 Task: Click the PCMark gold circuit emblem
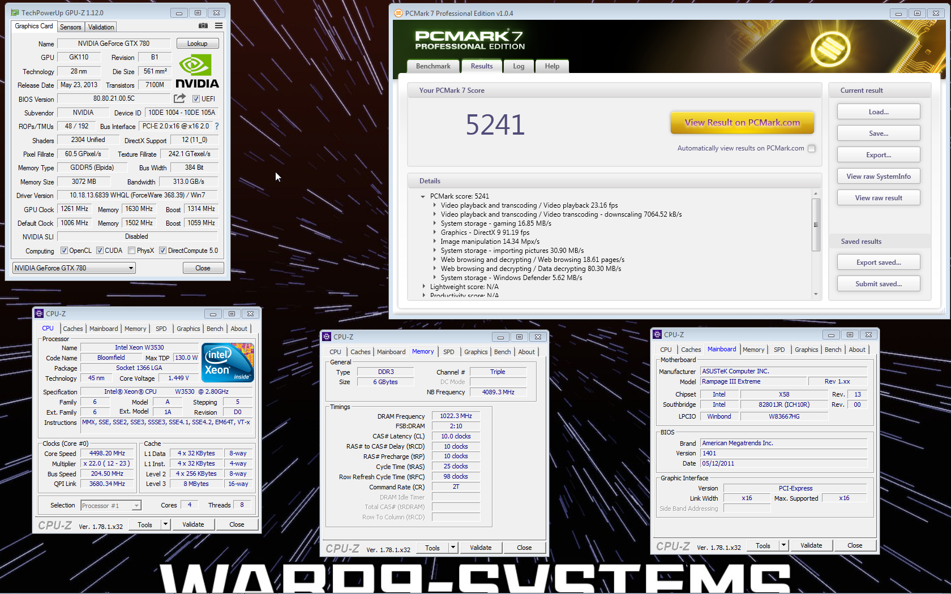pyautogui.click(x=830, y=49)
